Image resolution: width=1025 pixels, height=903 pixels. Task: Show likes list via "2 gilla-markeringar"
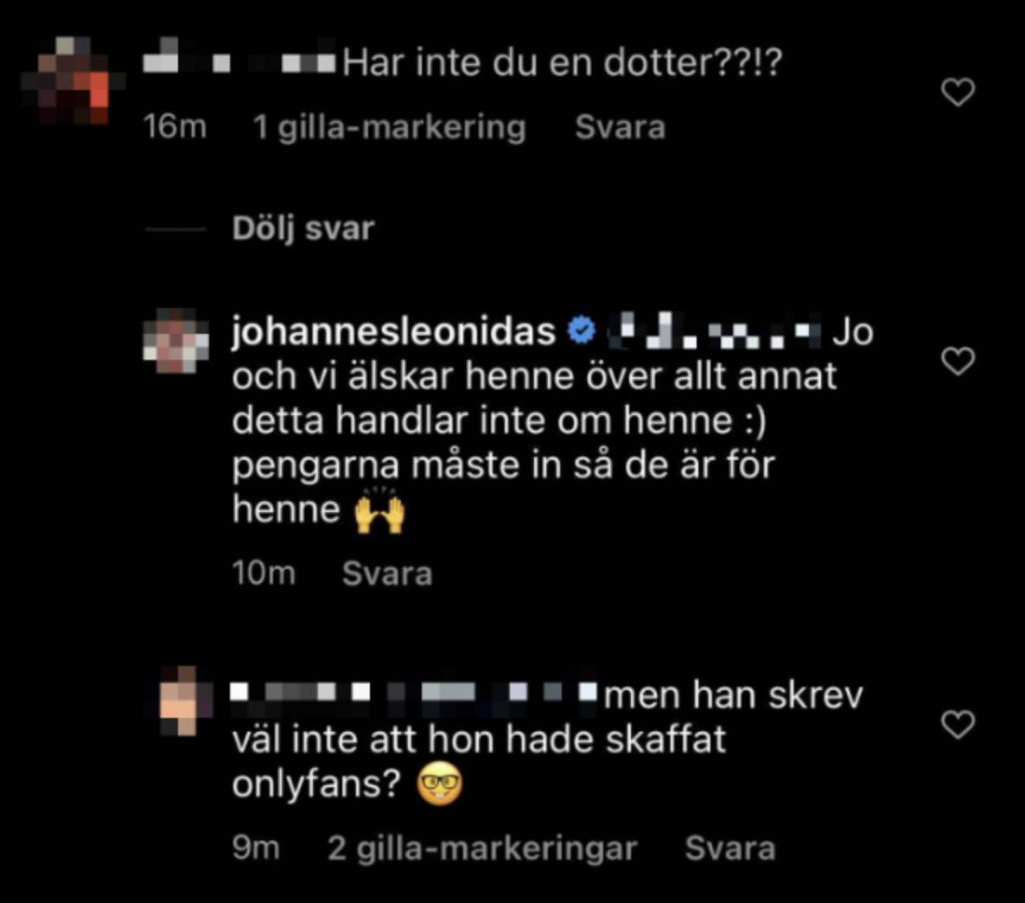[481, 849]
